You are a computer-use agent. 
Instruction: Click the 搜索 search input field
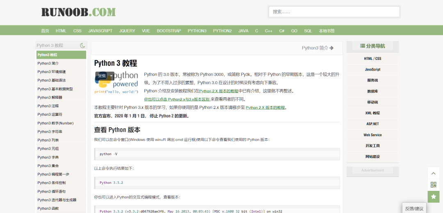pyautogui.click(x=334, y=12)
